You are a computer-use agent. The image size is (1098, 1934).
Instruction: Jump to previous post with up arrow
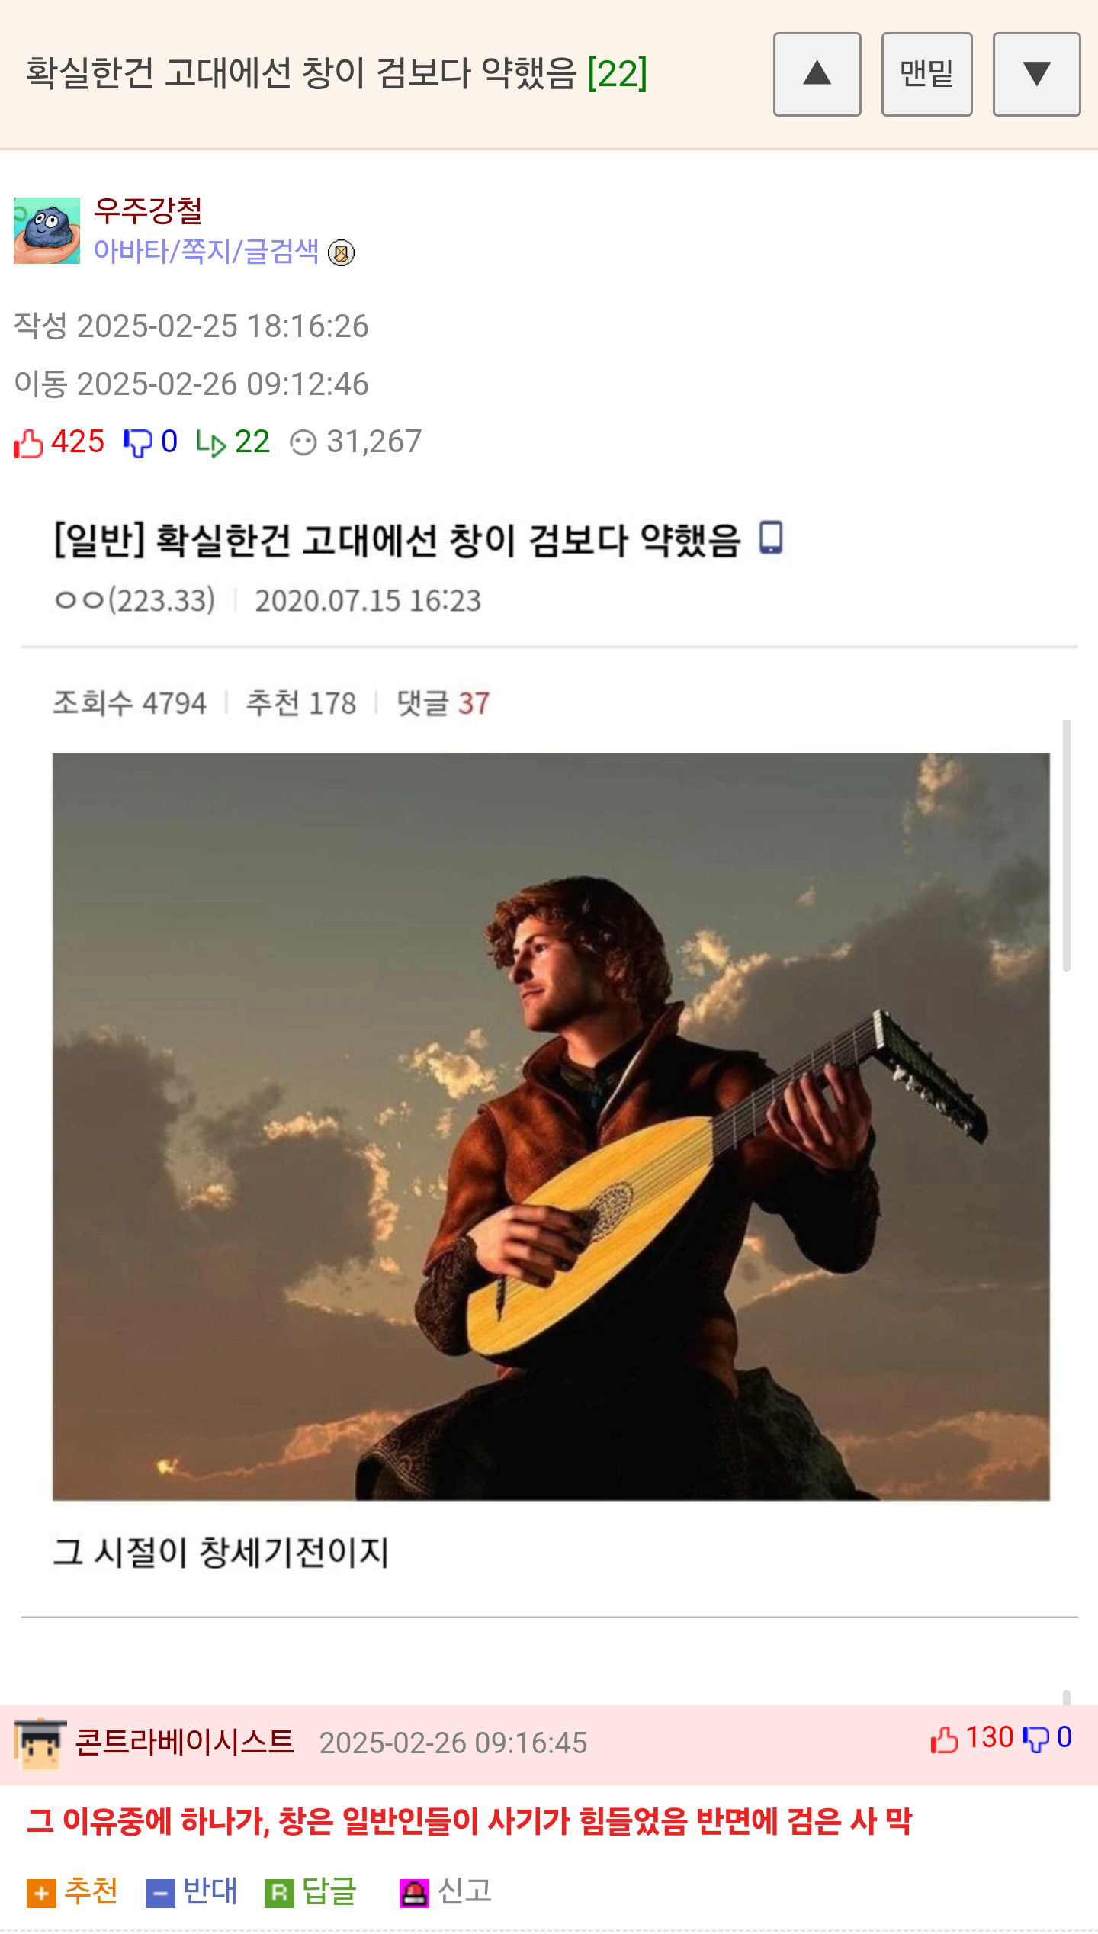(817, 74)
